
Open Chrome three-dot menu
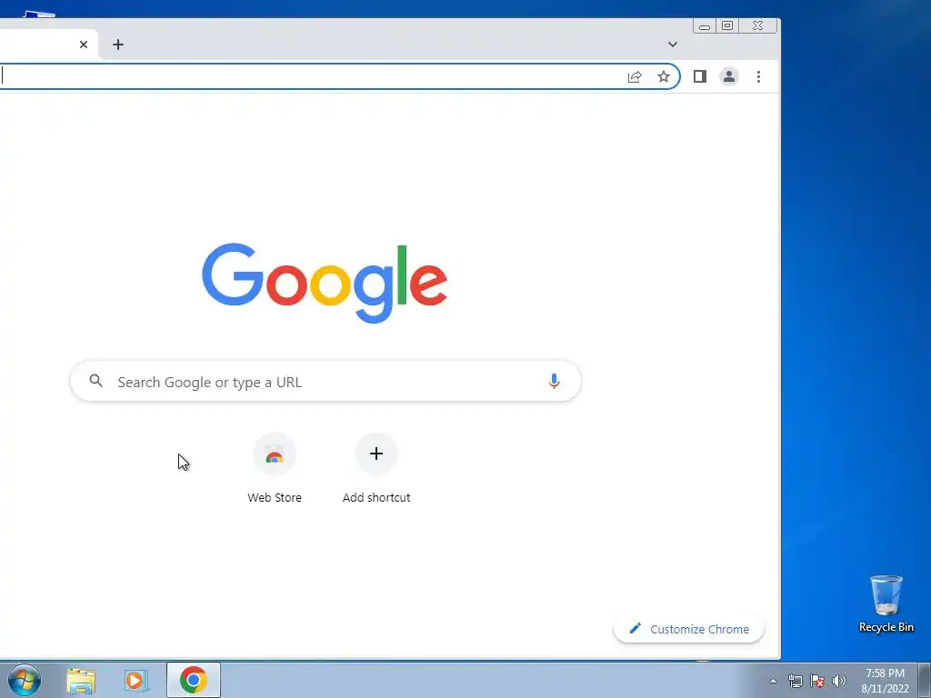tap(758, 76)
